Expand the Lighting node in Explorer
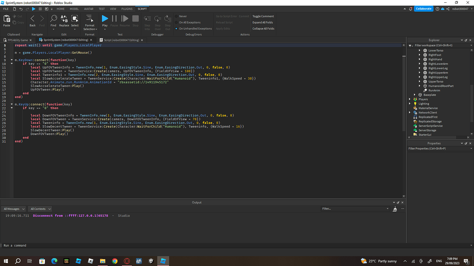Screen dimensions: 474x266 (410, 104)
